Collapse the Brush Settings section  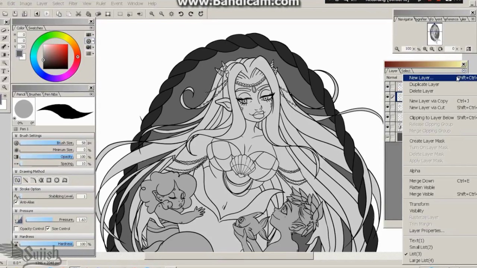click(x=16, y=135)
